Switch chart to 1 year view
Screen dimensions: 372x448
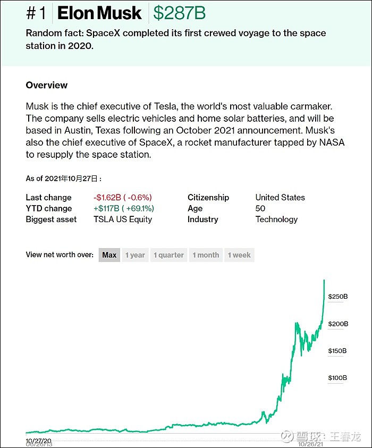point(135,255)
